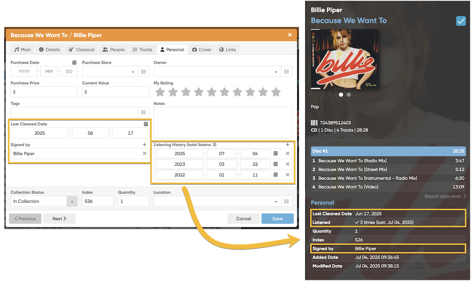Viewport: 474px width, 284px height.
Task: Save the album changes
Action: point(277,219)
